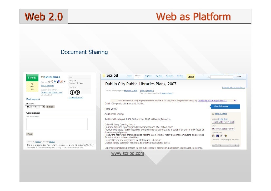Image resolution: width=271 pixels, height=191 pixels.
Task: Click into the 'Add a comment' text box
Action: 57,124
